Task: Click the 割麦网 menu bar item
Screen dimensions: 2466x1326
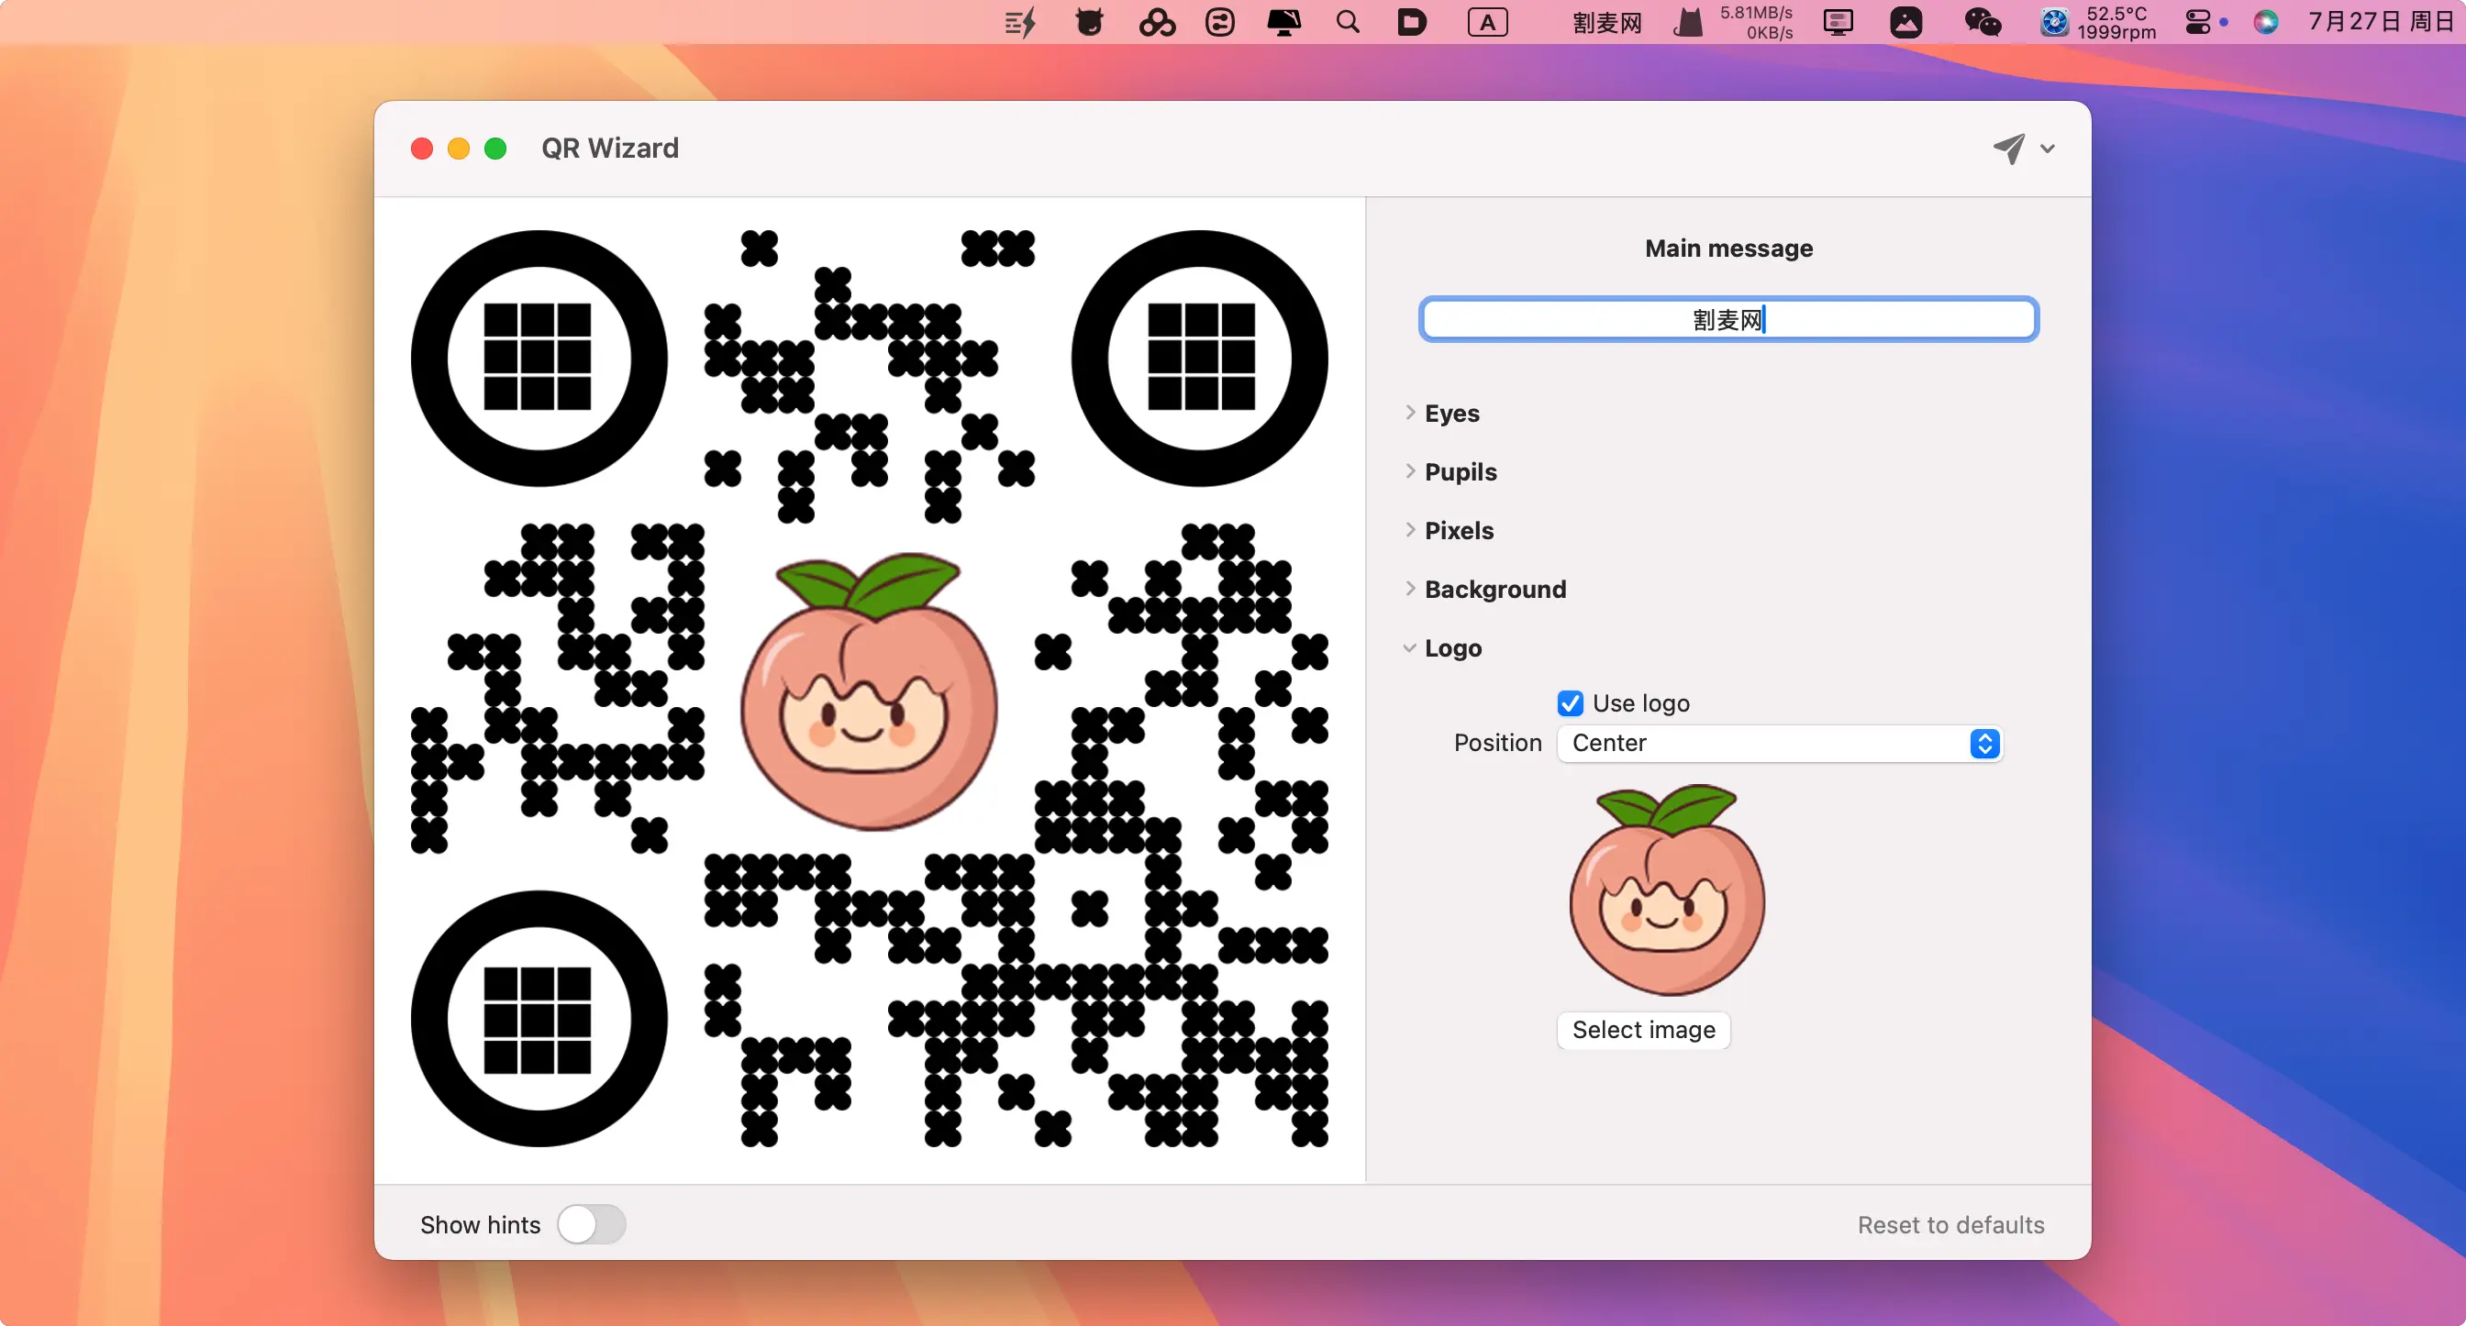Action: 1607,22
